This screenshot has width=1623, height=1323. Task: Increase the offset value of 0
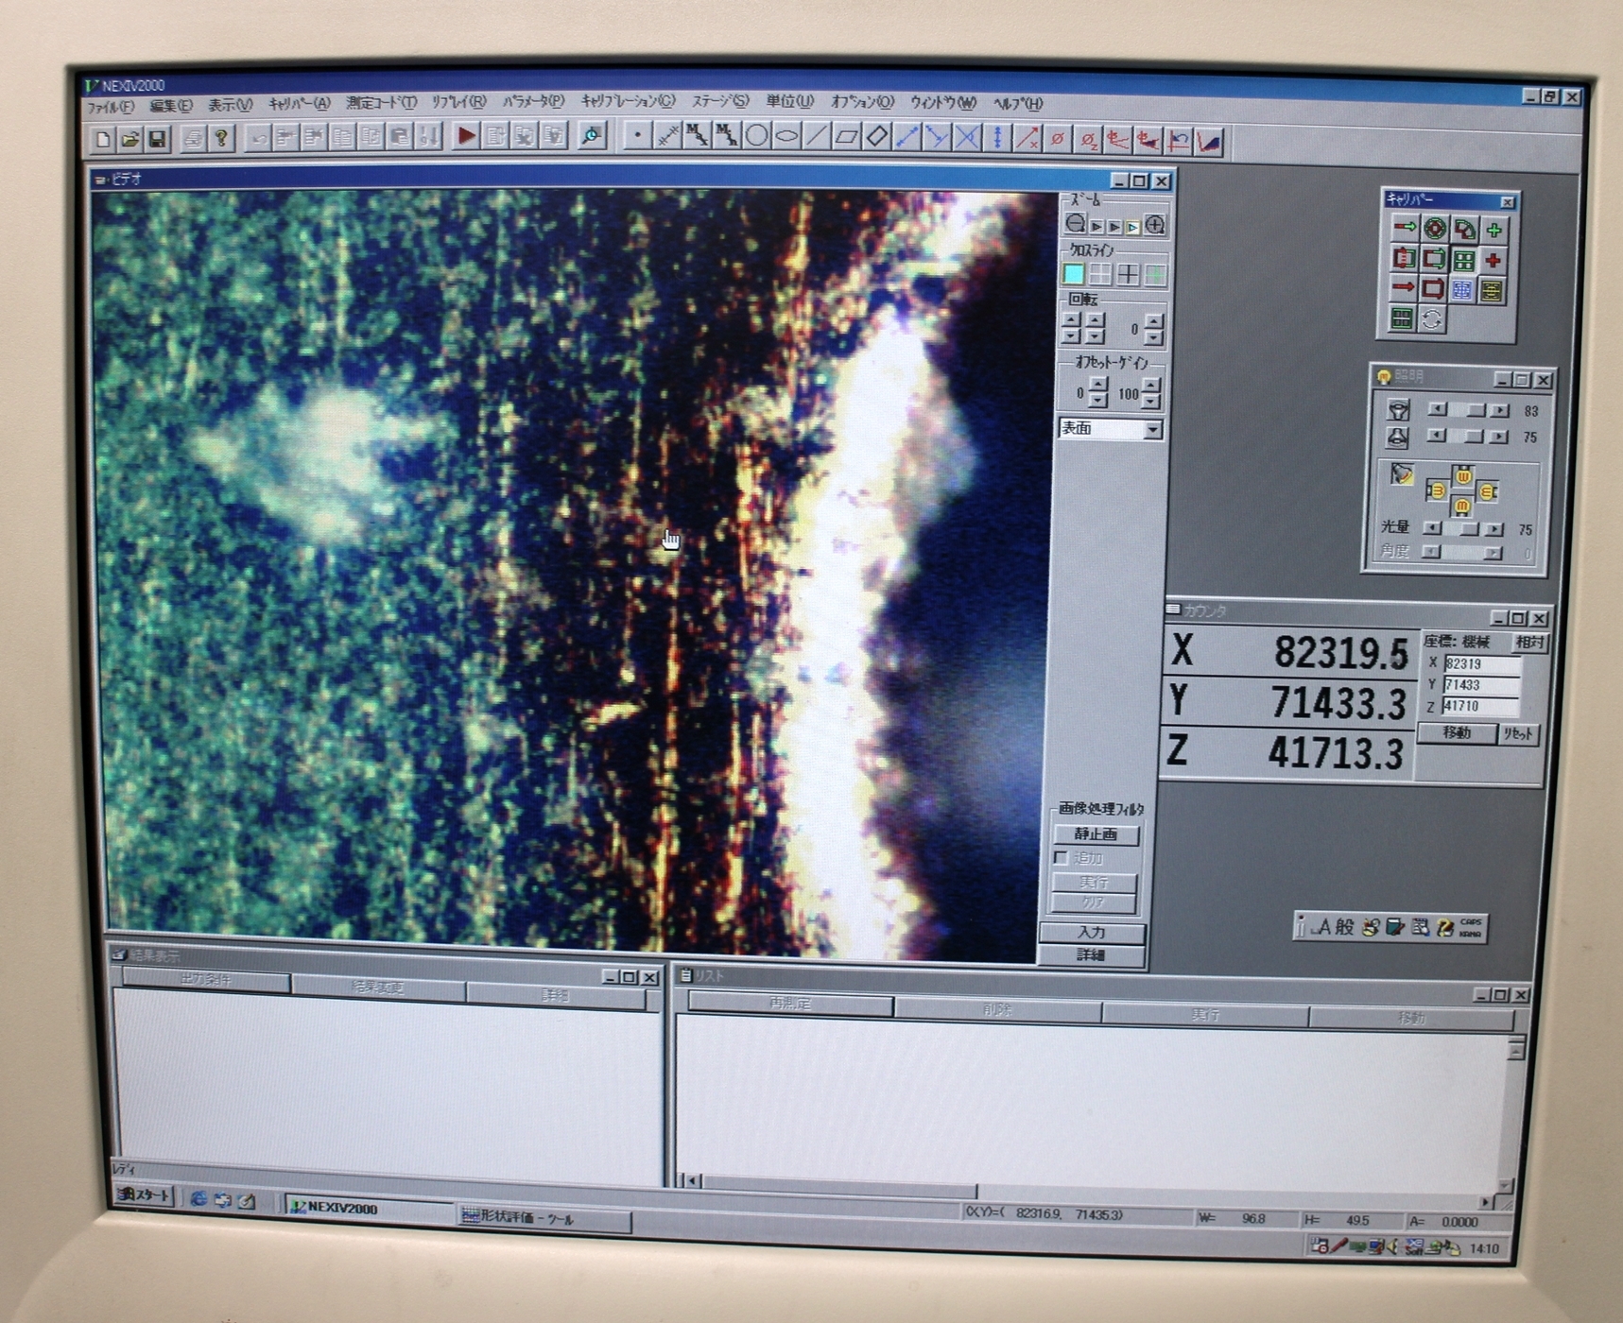(x=1097, y=385)
